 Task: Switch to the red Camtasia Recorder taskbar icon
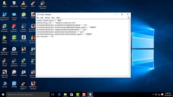point(84,95)
